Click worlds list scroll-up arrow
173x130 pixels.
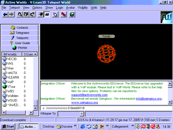35,54
